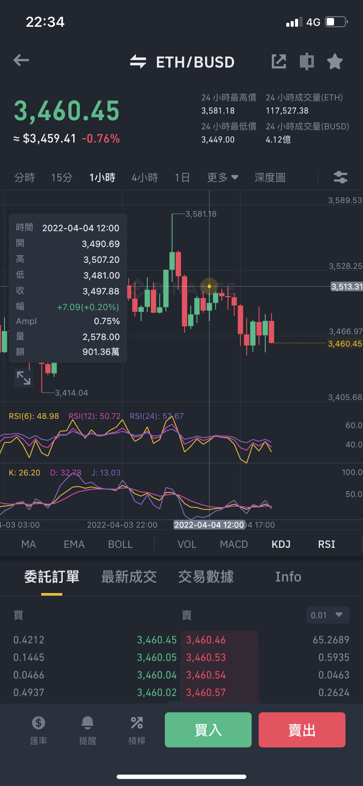Tap the back arrow icon

[x=21, y=61]
